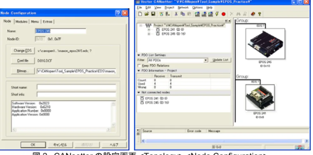Image resolution: width=313 pixels, height=155 pixels.
Task: Click the network icon beside the Project tree root
Action: tap(148, 25)
